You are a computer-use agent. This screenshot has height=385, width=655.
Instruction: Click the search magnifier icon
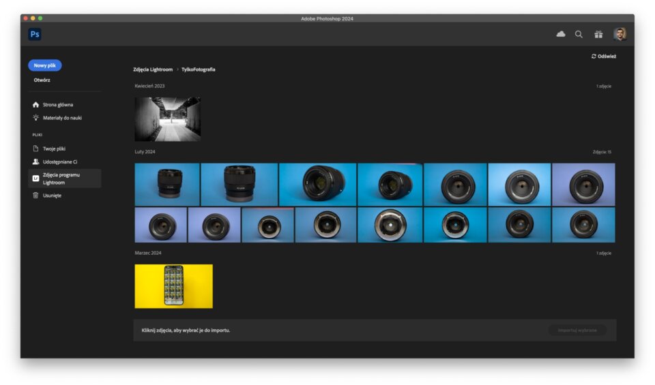579,34
